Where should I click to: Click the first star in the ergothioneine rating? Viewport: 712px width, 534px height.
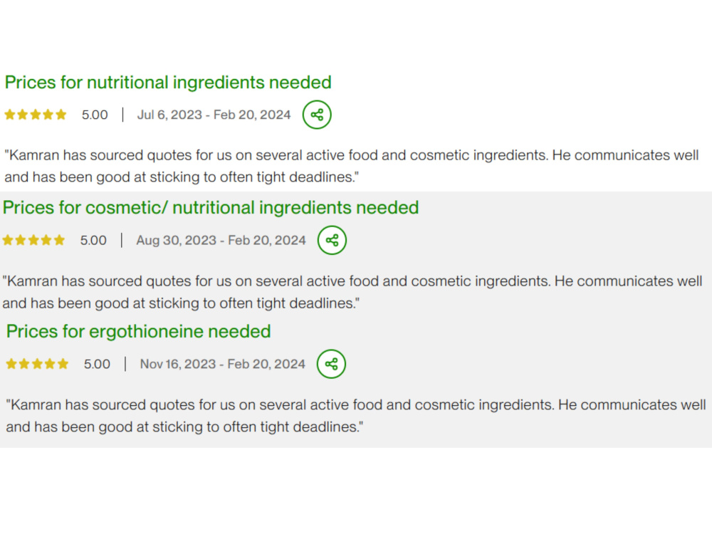[x=11, y=364]
